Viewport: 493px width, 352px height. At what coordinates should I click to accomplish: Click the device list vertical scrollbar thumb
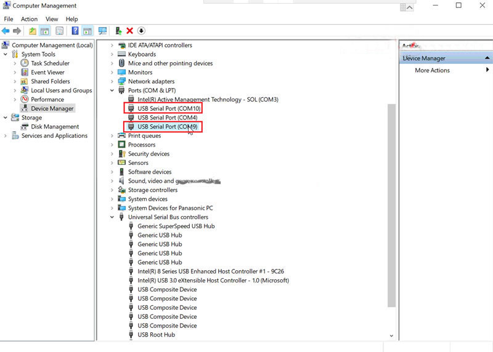391,206
